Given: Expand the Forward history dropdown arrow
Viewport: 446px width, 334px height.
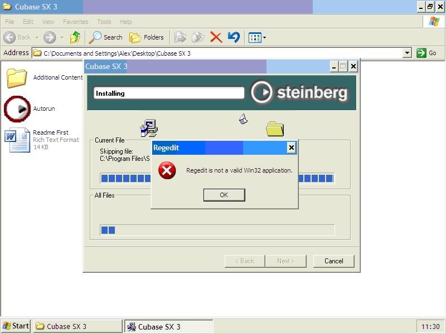Looking at the screenshot, I should tap(62, 37).
